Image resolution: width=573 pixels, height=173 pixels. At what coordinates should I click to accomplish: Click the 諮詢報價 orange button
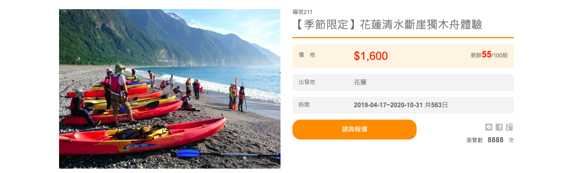click(x=354, y=130)
